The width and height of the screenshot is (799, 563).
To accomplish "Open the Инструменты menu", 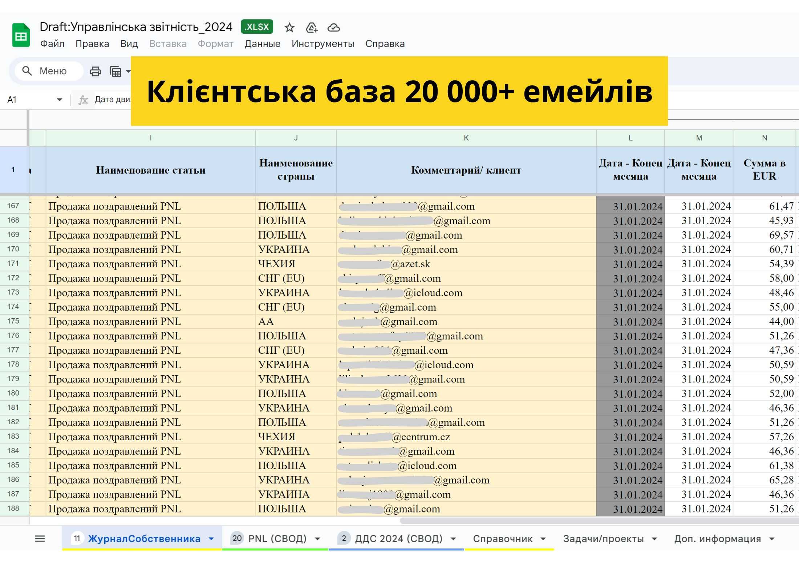I will [323, 44].
